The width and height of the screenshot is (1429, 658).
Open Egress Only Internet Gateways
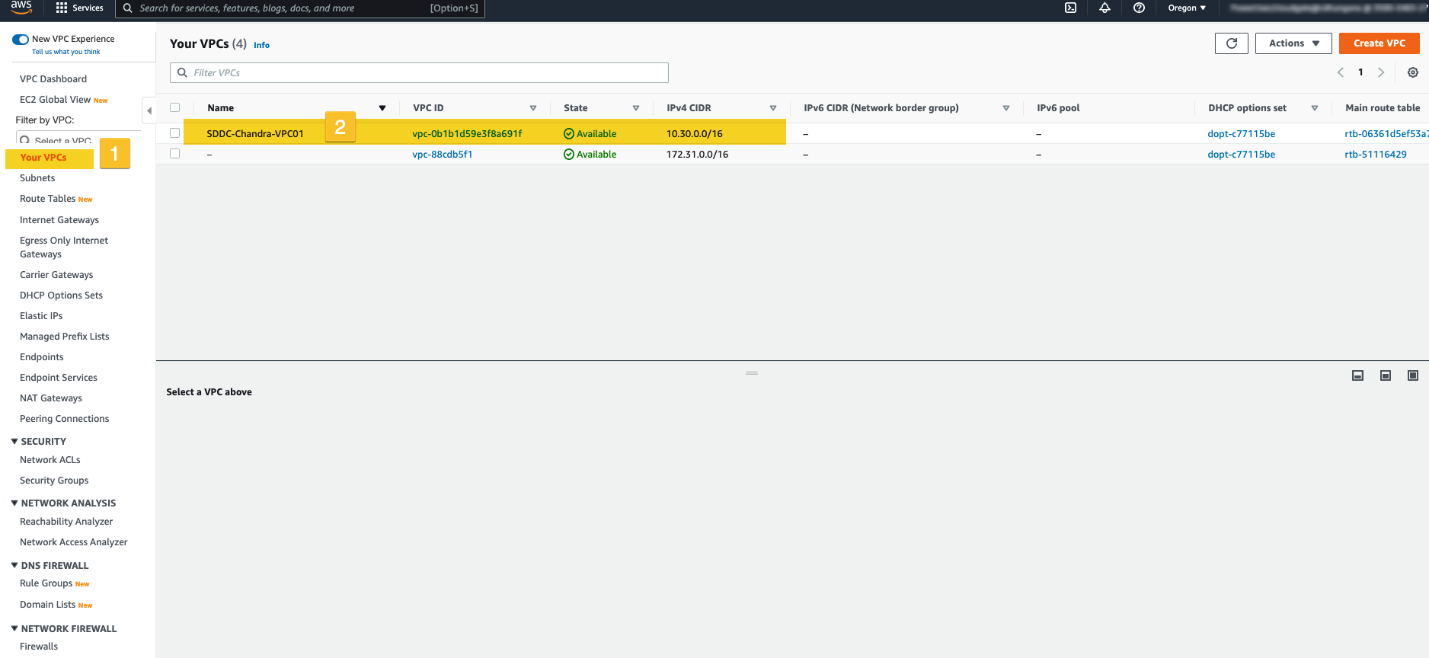pos(64,248)
